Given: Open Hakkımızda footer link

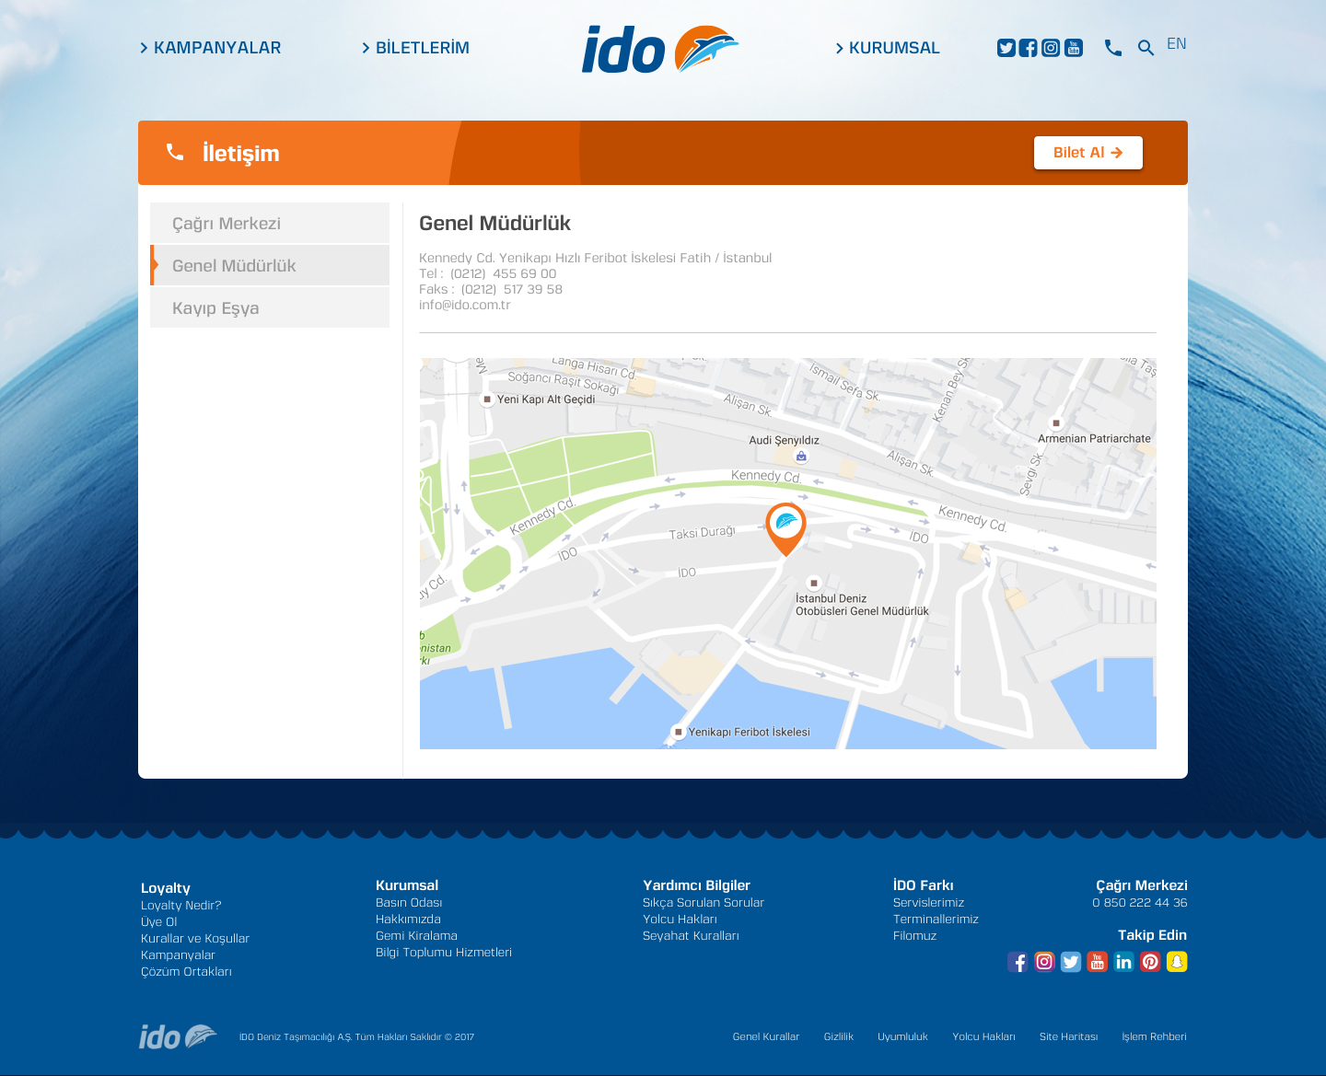Looking at the screenshot, I should (x=408, y=920).
